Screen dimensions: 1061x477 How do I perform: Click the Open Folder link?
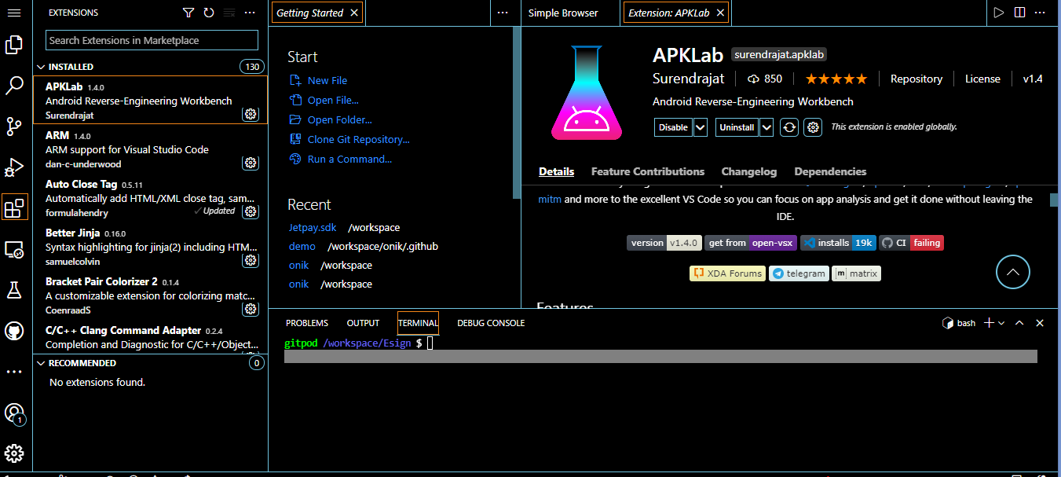click(331, 119)
